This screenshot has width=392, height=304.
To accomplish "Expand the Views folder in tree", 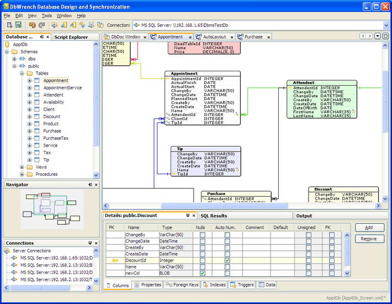I will pyautogui.click(x=22, y=167).
